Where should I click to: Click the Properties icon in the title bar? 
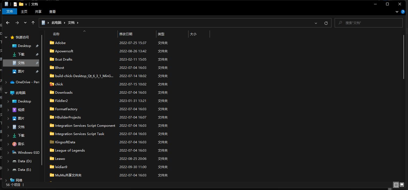coord(15,4)
